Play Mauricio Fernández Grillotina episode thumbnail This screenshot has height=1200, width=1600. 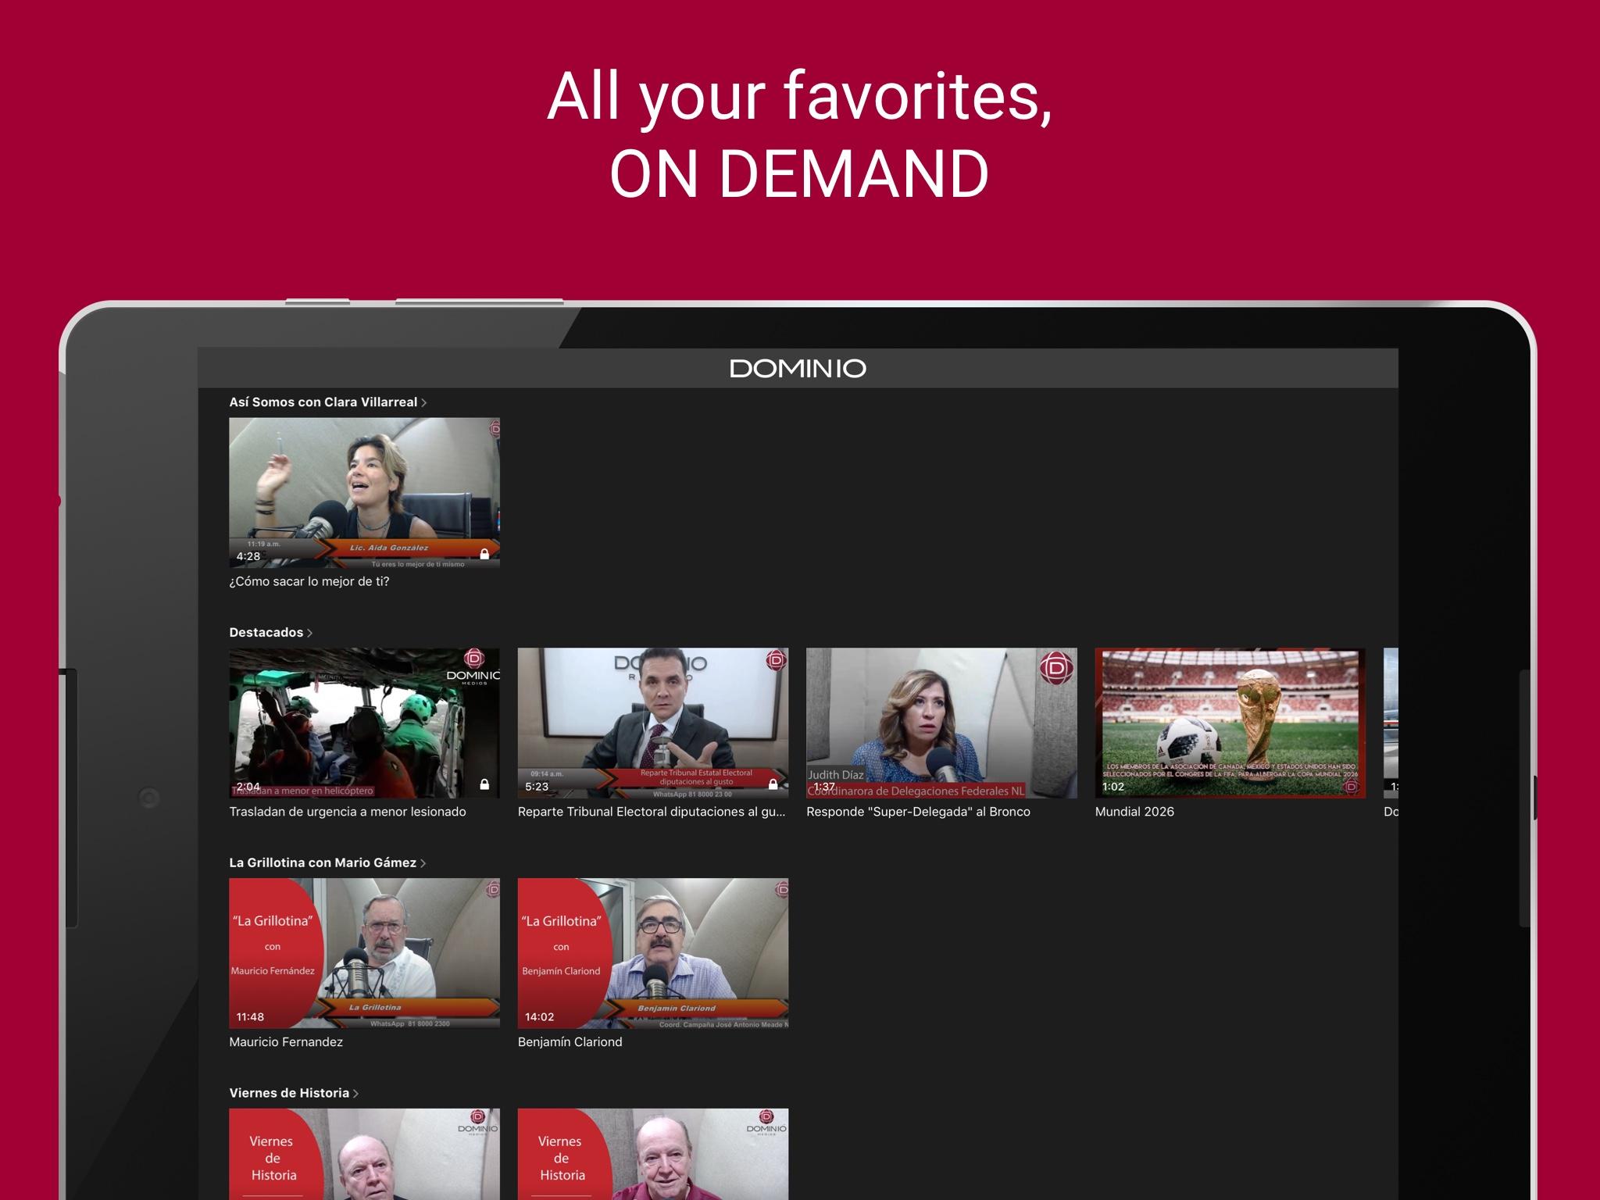point(364,952)
